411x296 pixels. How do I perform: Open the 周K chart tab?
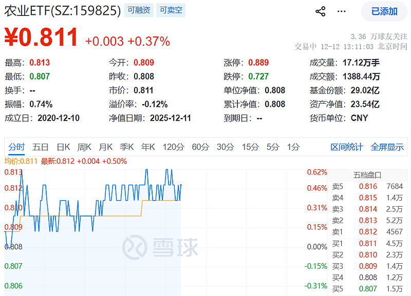[x=84, y=147]
